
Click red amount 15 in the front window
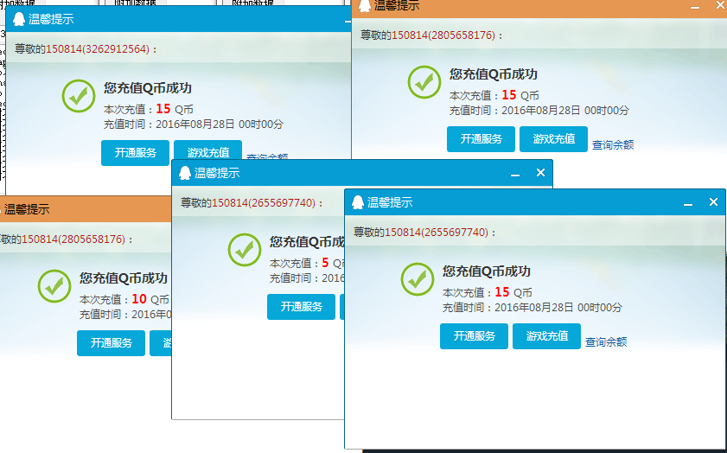(502, 292)
